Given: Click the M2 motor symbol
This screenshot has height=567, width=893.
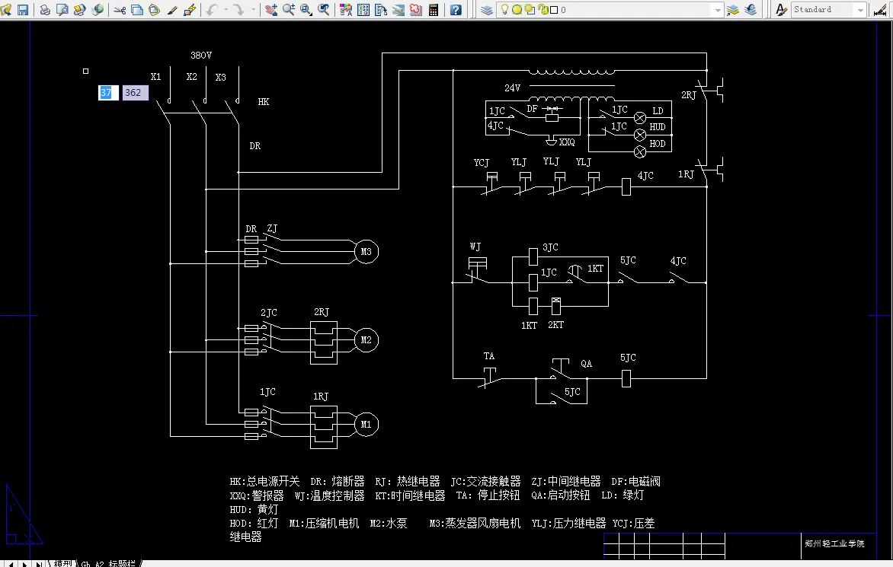Looking at the screenshot, I should [x=366, y=340].
